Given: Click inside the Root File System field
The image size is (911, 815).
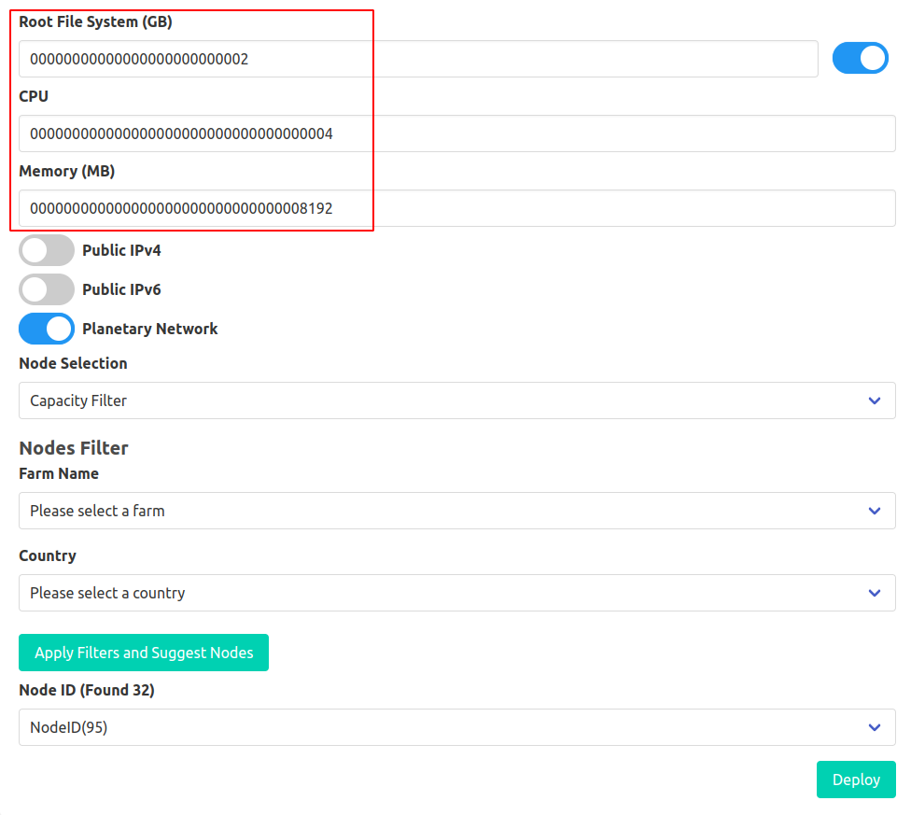Looking at the screenshot, I should coord(418,58).
